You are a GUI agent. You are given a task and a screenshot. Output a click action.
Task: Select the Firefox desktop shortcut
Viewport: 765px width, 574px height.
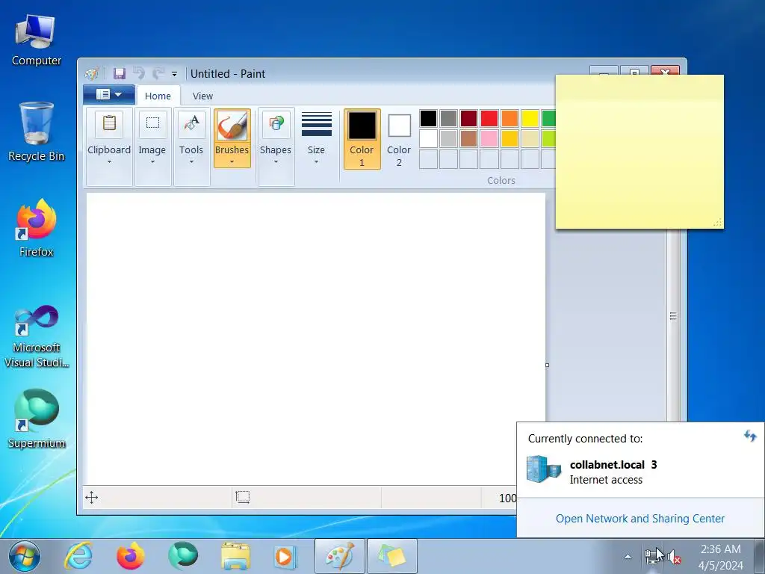pyautogui.click(x=36, y=229)
